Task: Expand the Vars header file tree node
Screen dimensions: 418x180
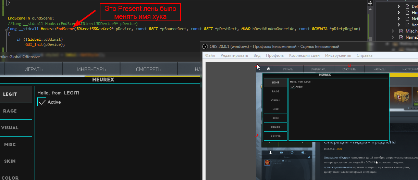Action: point(399,25)
